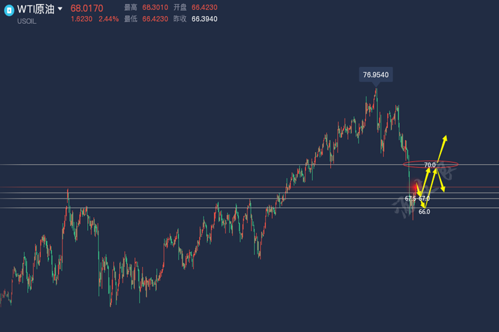The image size is (499, 332).
Task: Click the price change value 1.6230
Action: tap(81, 19)
